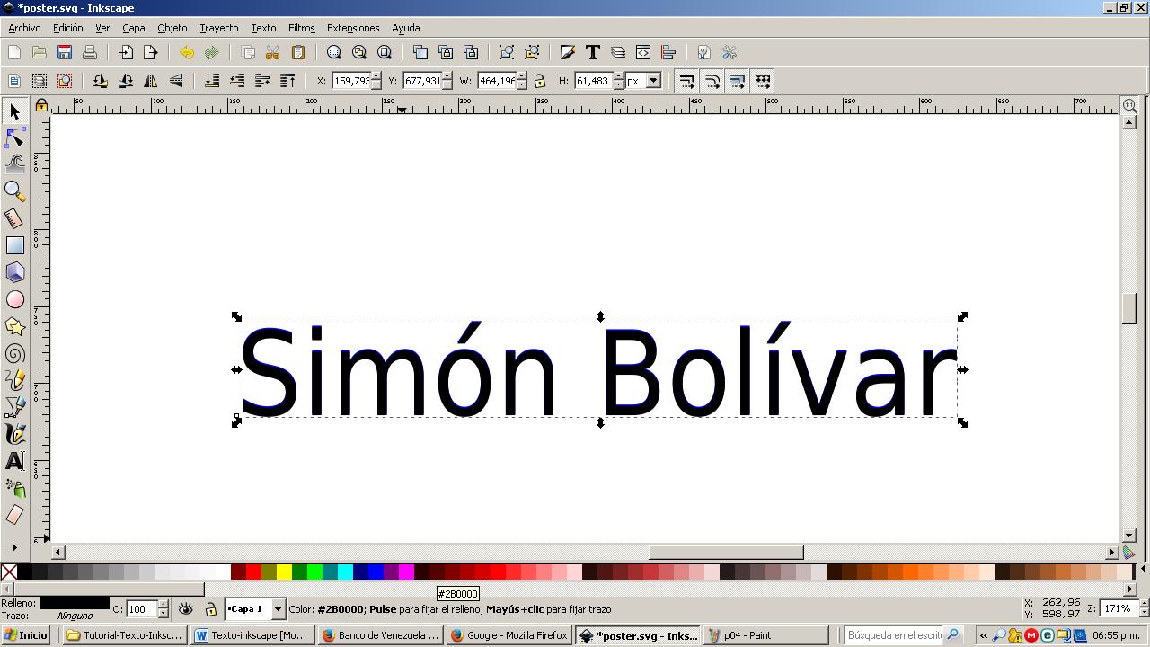Switch to Google - Mozilla Firefox window
Screen dimensions: 1150x647
tap(509, 635)
